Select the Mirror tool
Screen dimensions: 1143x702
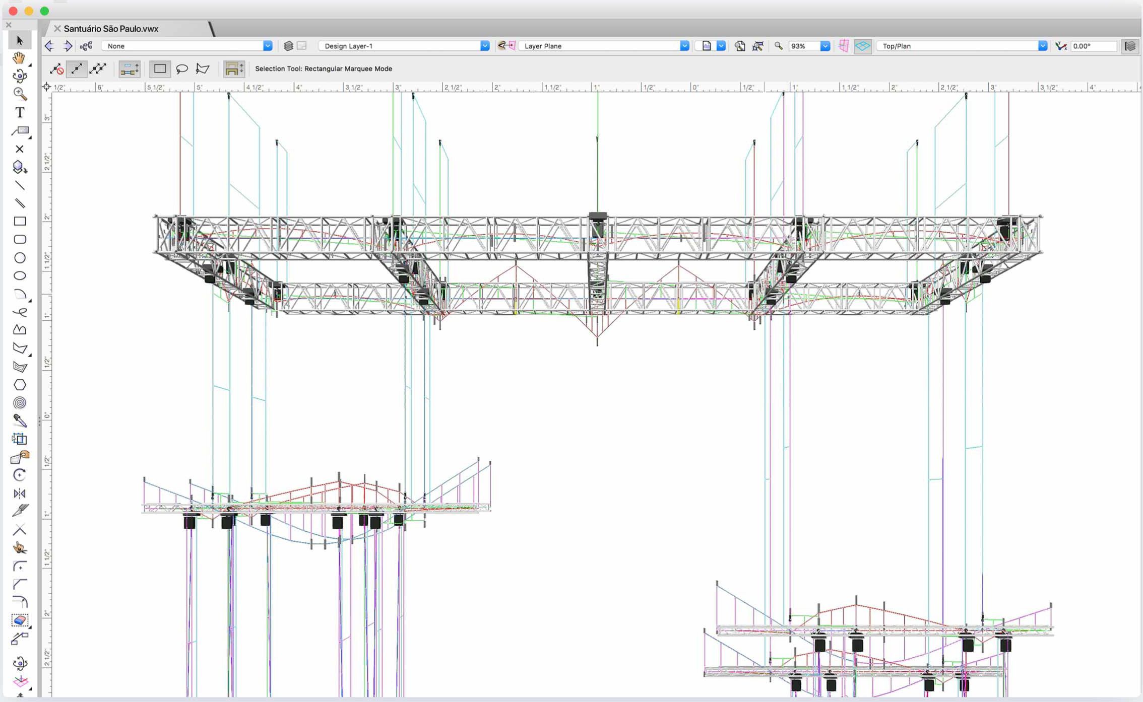click(x=20, y=494)
